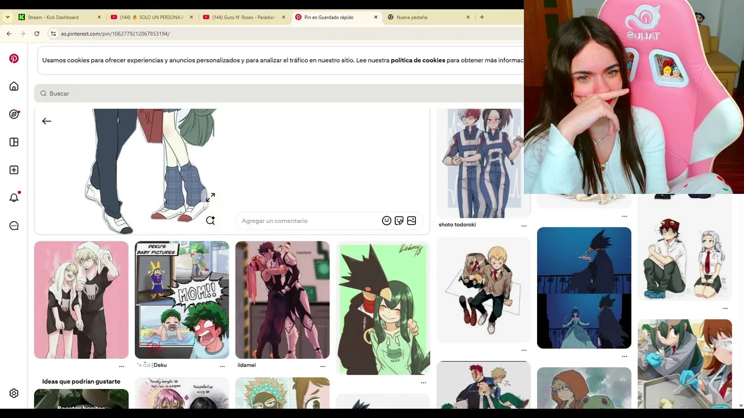Screen dimensions: 744x418
Task: Click the Create plus icon in sidebar
Action: 14,170
